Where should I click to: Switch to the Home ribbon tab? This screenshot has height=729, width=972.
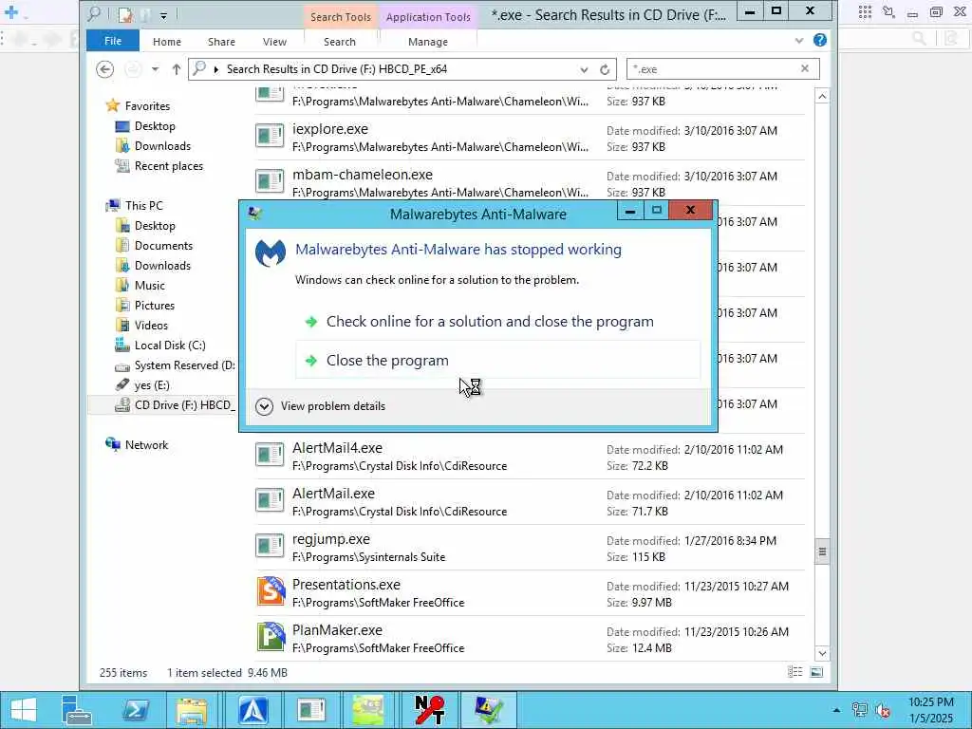click(167, 42)
